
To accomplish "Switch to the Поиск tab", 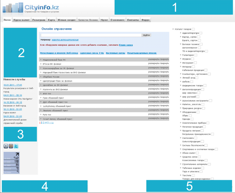I will click(x=7, y=20).
